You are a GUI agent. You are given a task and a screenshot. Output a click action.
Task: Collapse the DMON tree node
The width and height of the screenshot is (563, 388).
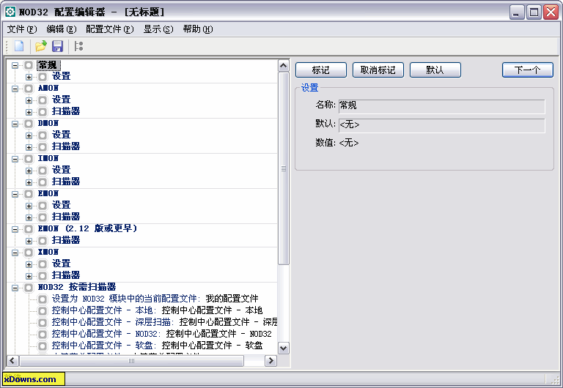(15, 124)
